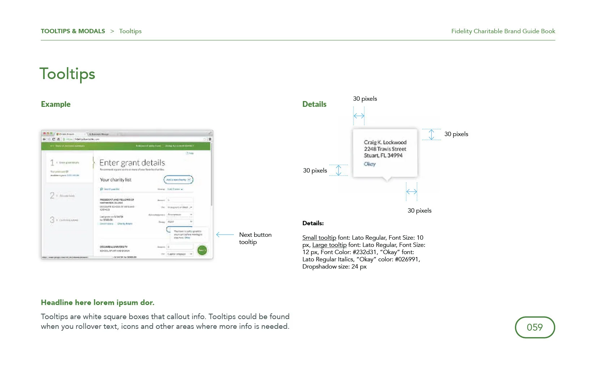The width and height of the screenshot is (596, 379).
Task: Click the Amount field for Columbia University
Action: 180,247
